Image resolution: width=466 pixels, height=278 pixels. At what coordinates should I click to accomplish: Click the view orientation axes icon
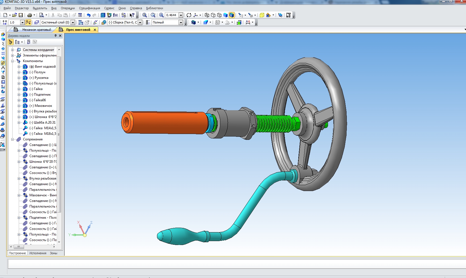click(x=196, y=15)
